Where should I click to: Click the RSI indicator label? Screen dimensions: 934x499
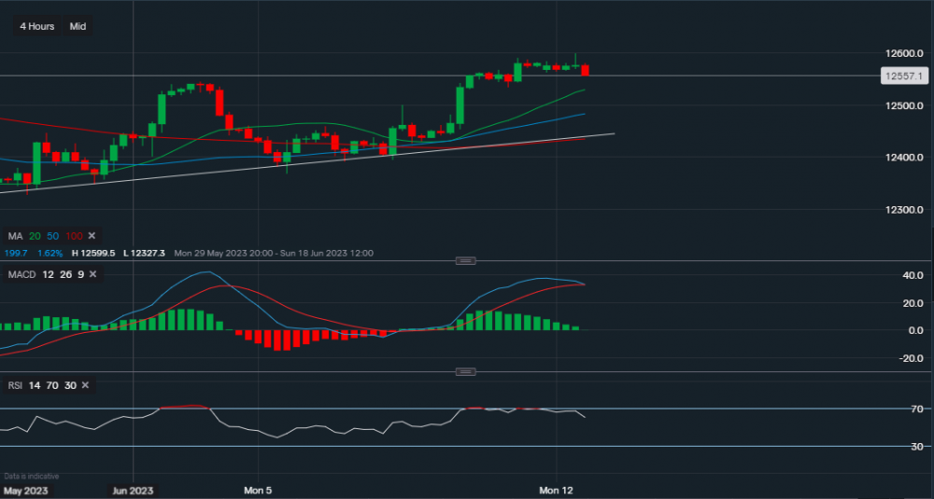[14, 385]
